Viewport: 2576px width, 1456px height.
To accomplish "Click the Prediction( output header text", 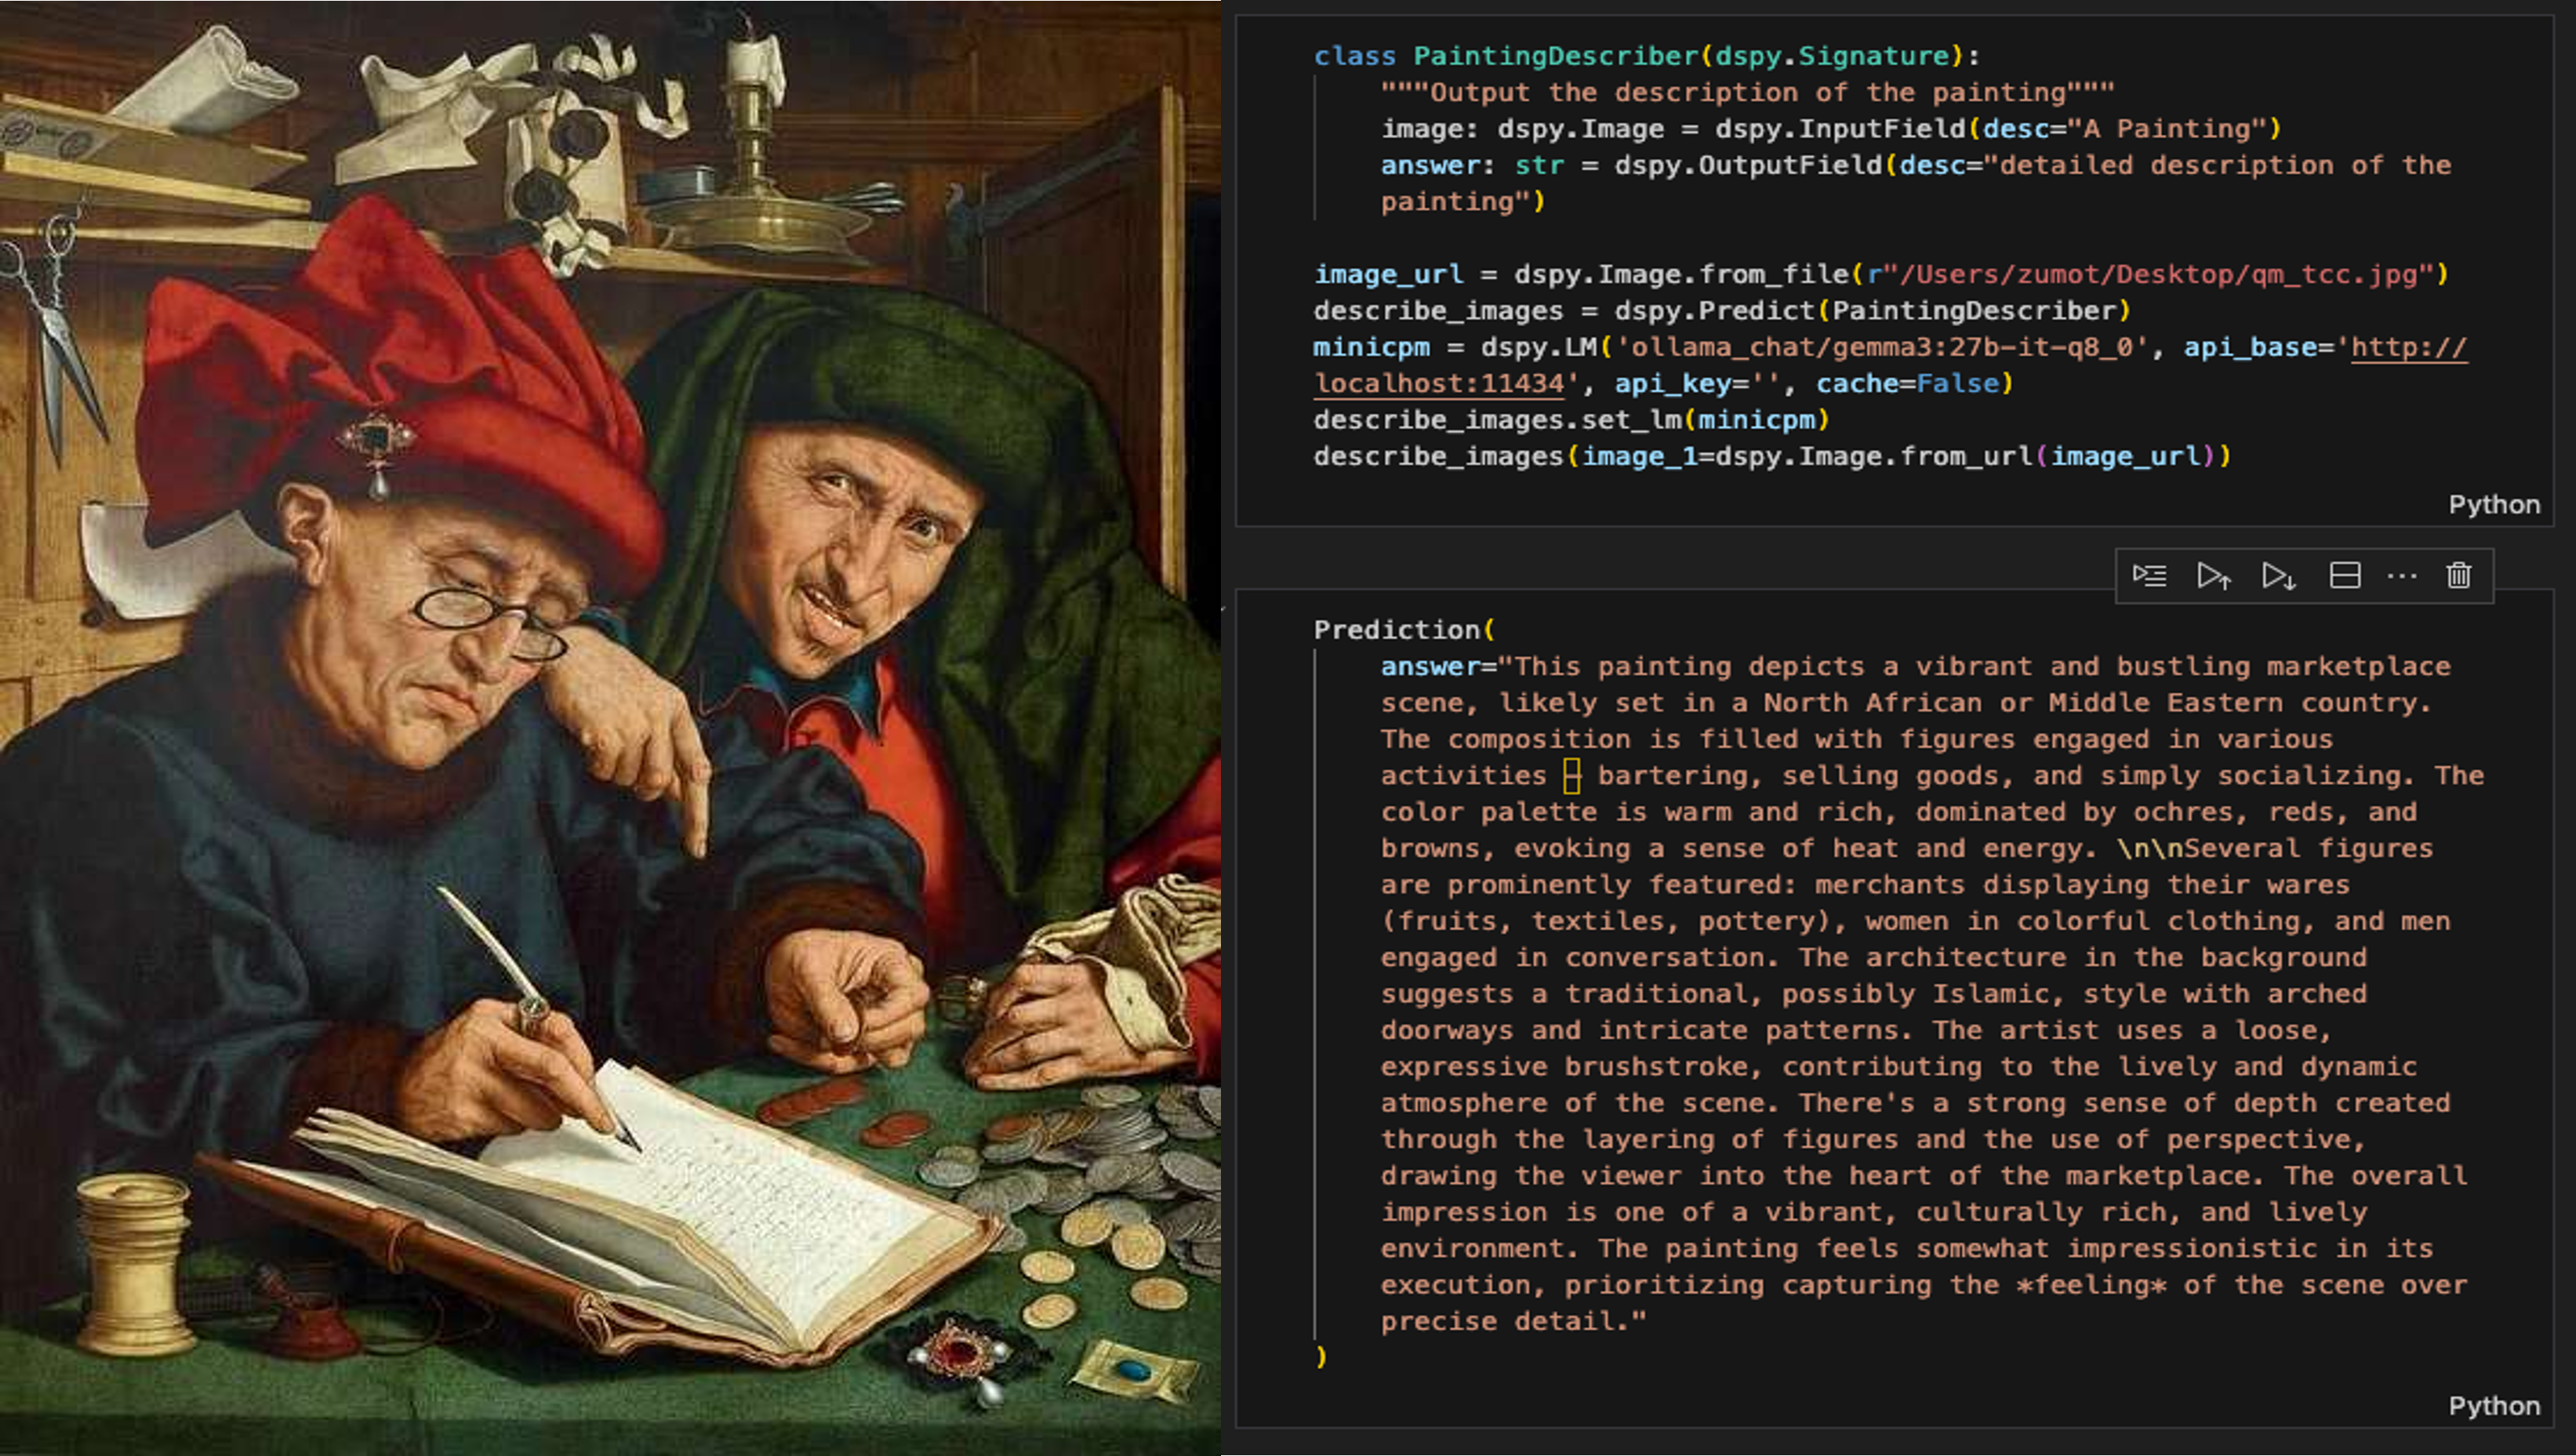I will [1403, 630].
